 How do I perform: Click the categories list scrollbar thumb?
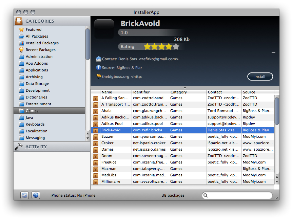coord(87,44)
